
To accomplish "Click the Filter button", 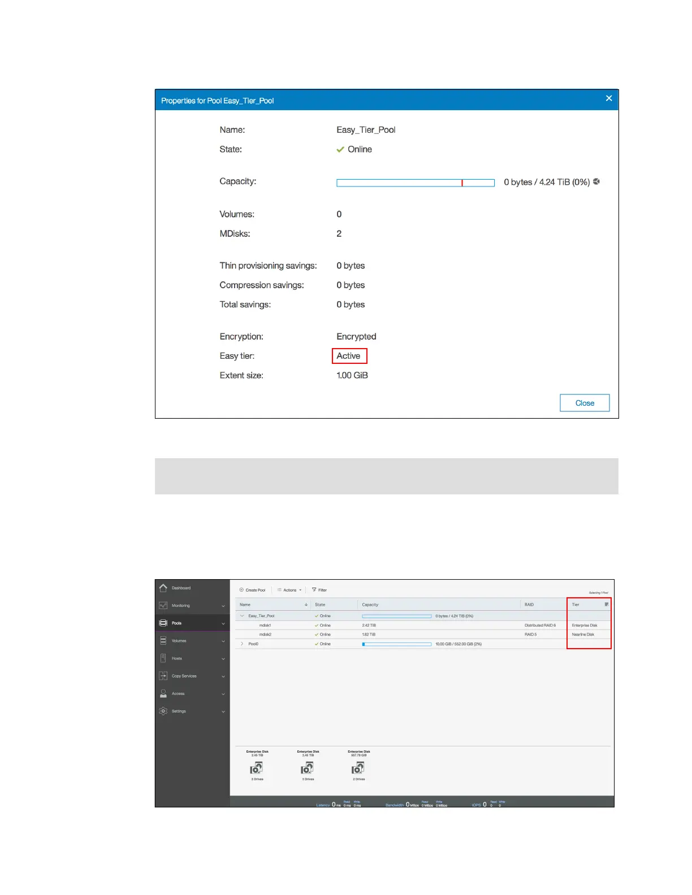I will (x=319, y=590).
